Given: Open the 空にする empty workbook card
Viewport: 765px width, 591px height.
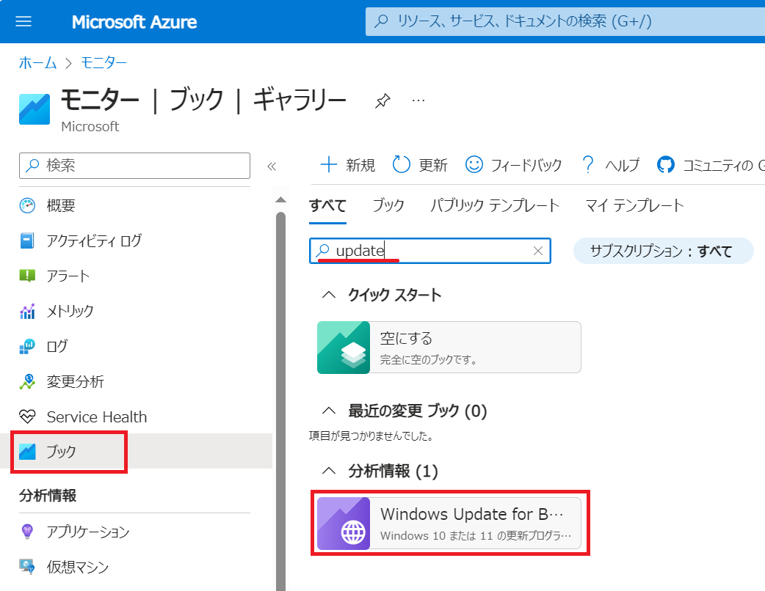Looking at the screenshot, I should 449,348.
